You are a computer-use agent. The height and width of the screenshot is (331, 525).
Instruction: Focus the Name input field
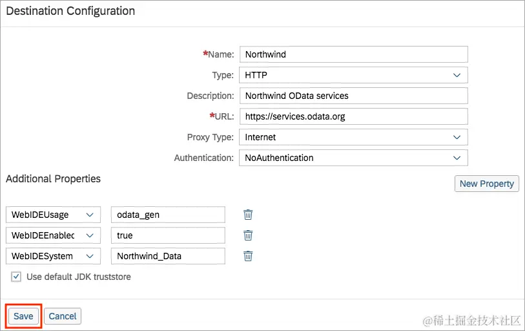[353, 54]
